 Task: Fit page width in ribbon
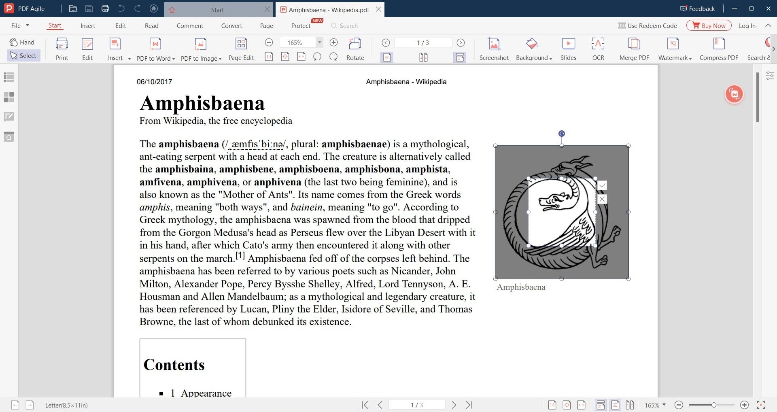tap(301, 57)
